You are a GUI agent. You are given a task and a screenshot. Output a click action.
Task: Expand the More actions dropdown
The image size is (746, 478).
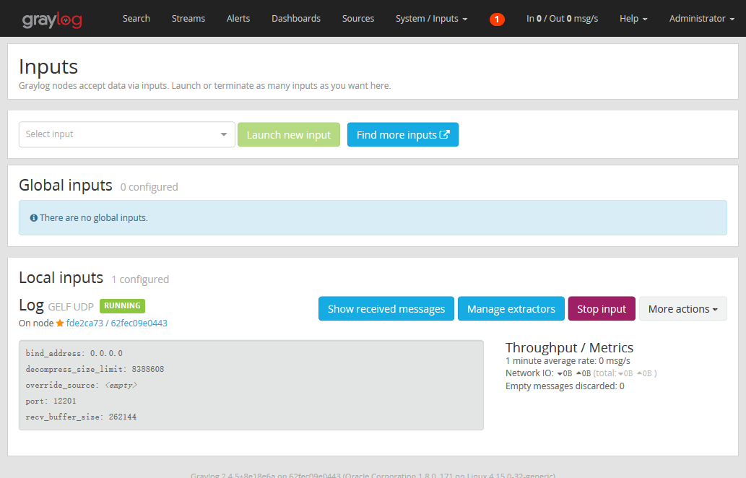pyautogui.click(x=682, y=309)
